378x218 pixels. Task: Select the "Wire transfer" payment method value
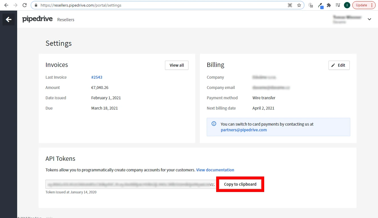tap(264, 98)
